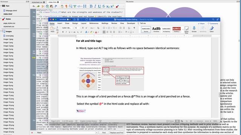Click Tell me in Word ribbon
Viewport: 241px width, 135px height.
coord(142,23)
